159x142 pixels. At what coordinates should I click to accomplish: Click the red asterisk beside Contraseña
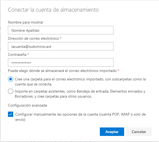tap(28, 54)
